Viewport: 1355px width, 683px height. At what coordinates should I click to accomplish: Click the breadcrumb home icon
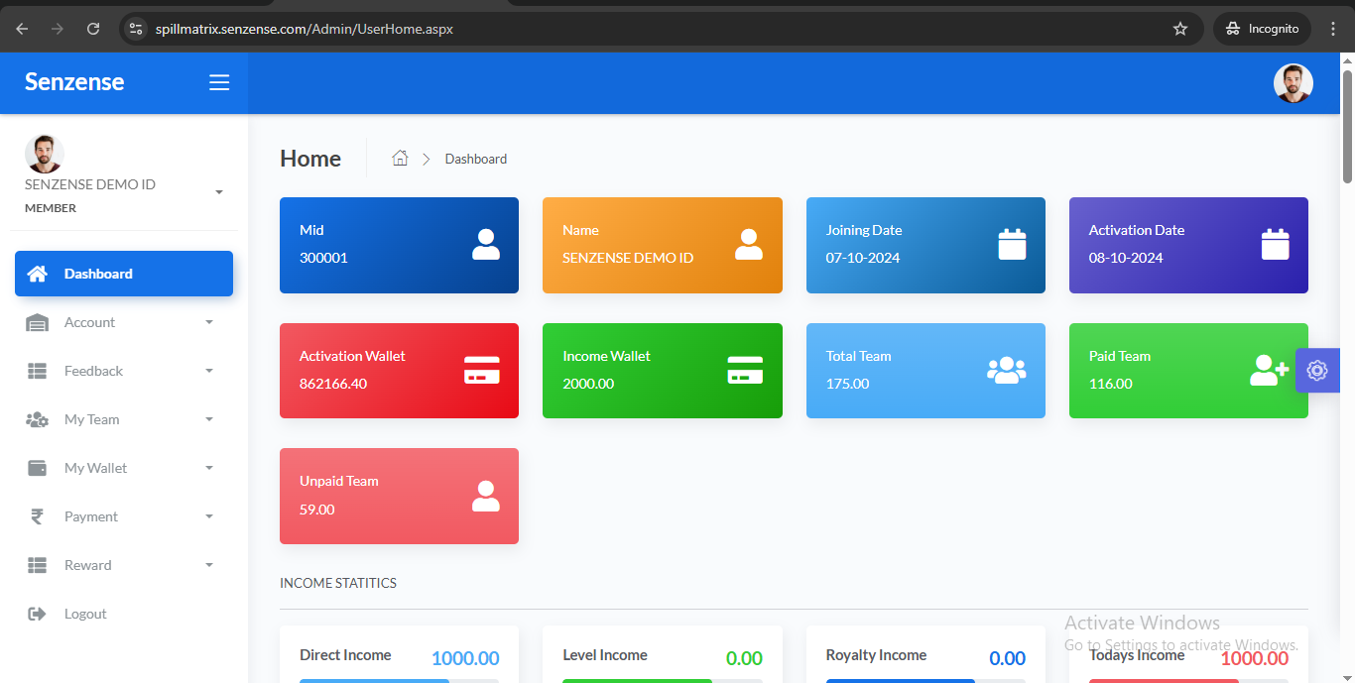[400, 158]
